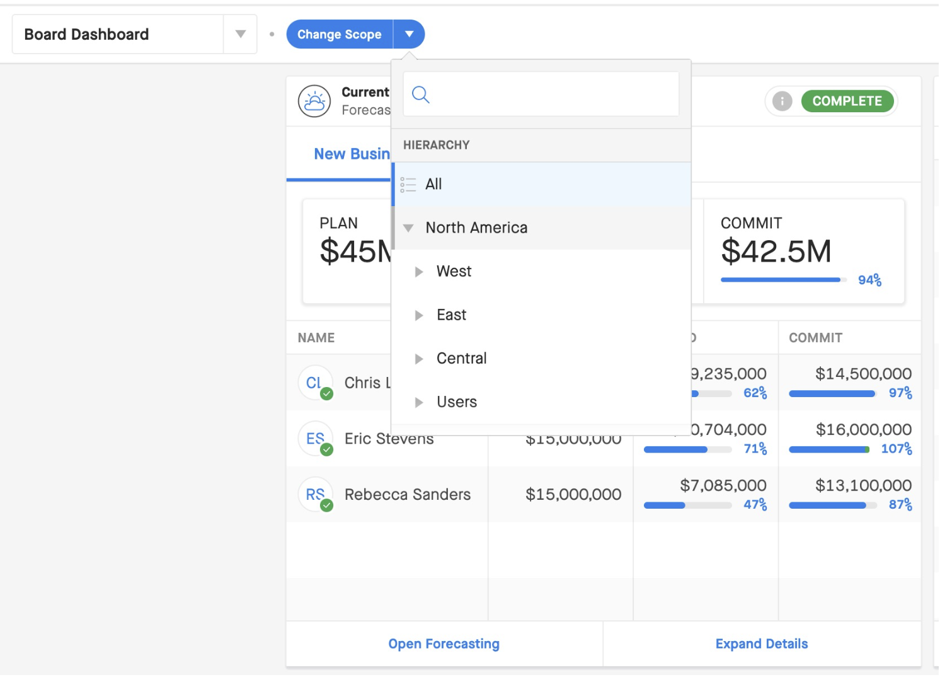Click the search magnifier icon
The height and width of the screenshot is (677, 940).
420,95
